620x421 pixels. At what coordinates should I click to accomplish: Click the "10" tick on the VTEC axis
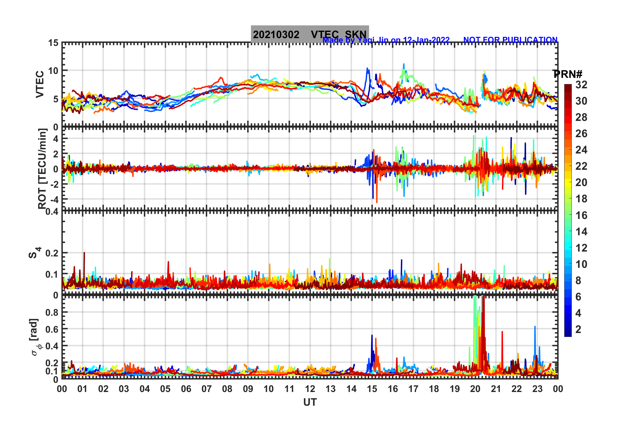tap(53, 71)
